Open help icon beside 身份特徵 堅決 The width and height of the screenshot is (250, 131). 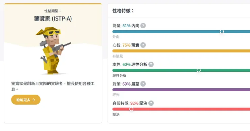pyautogui.click(x=151, y=103)
